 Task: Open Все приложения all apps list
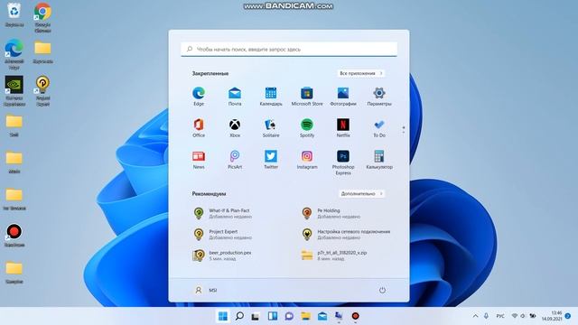point(361,73)
